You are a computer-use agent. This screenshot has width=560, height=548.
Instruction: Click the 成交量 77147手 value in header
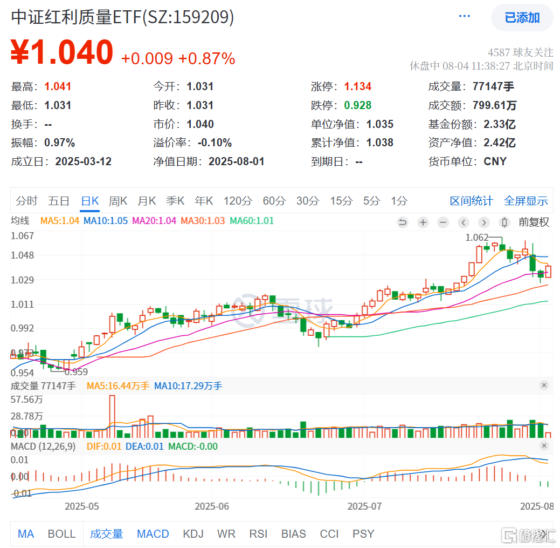(x=493, y=86)
